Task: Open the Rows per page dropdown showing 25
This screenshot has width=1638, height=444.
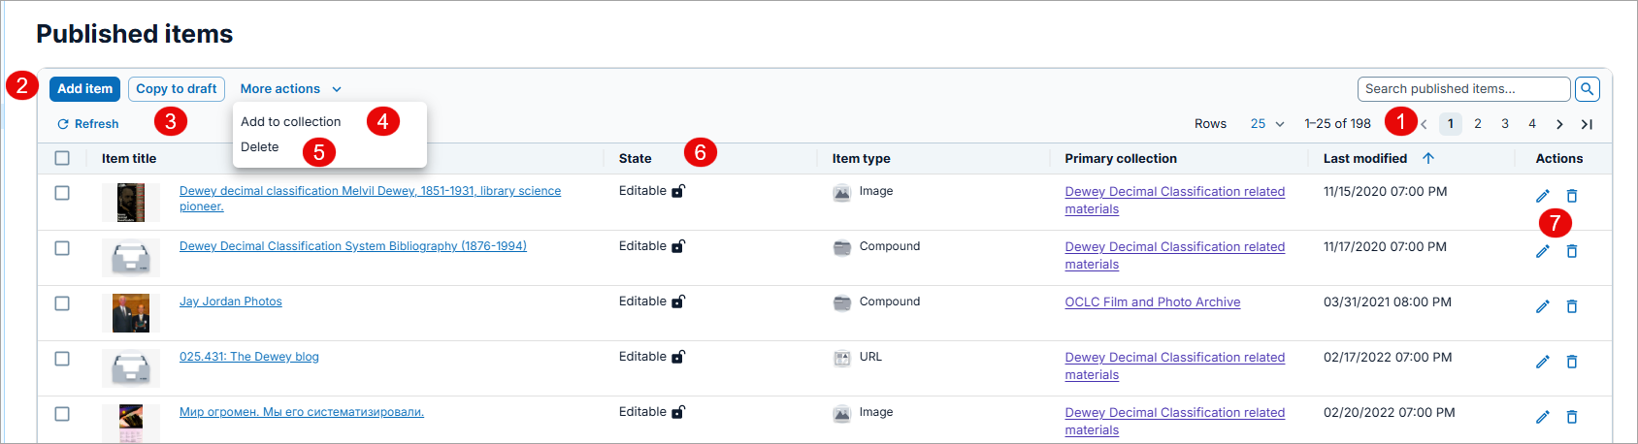Action: tap(1267, 124)
